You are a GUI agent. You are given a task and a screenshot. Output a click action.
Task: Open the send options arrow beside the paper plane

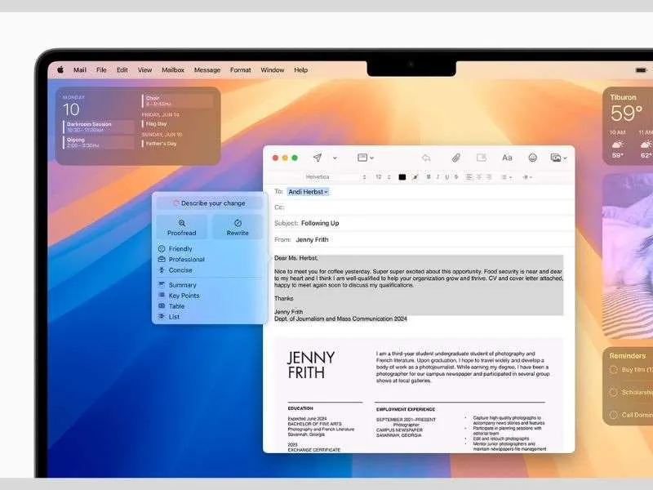335,158
